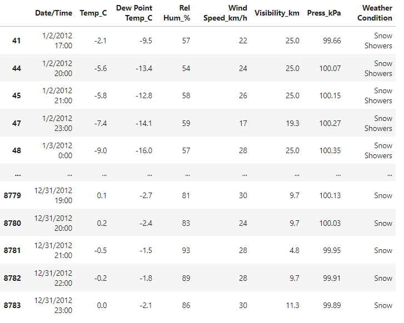Viewport: 404px width, 323px height.
Task: Select the Dew Point Temp_C header
Action: (134, 13)
